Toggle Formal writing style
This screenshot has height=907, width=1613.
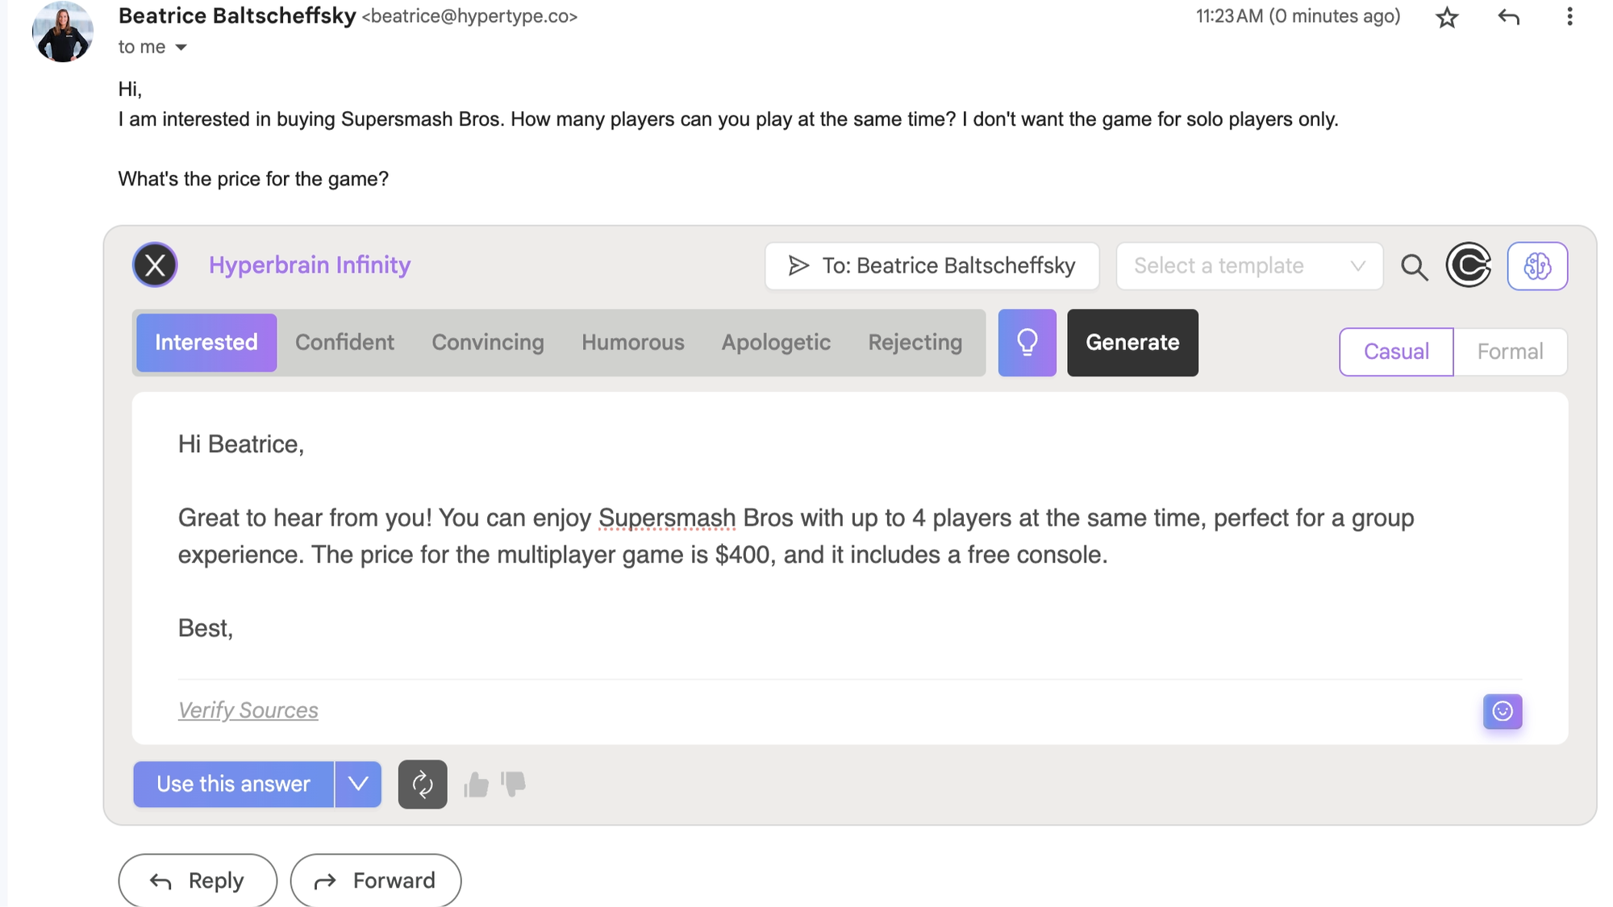[x=1510, y=351]
